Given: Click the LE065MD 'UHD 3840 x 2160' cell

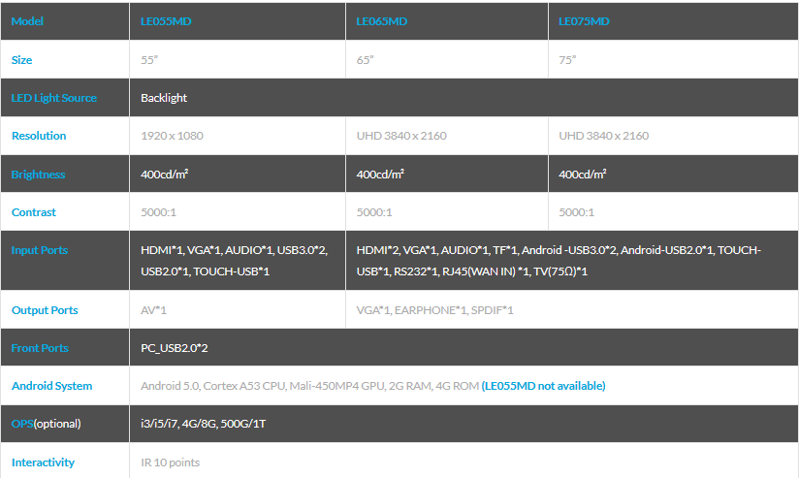Looking at the screenshot, I should (401, 136).
